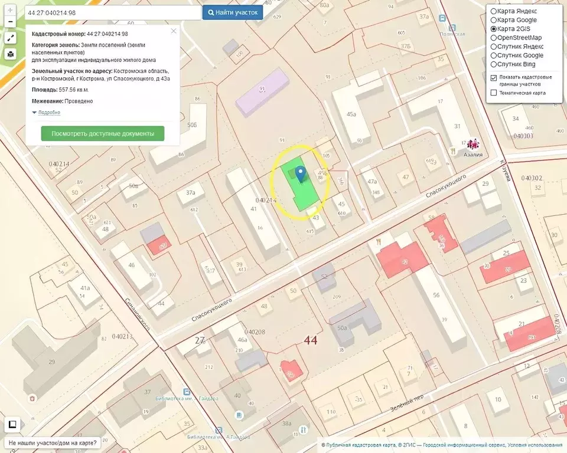Zoom out the map with minus button
This screenshot has width=567, height=453.
[x=10, y=22]
